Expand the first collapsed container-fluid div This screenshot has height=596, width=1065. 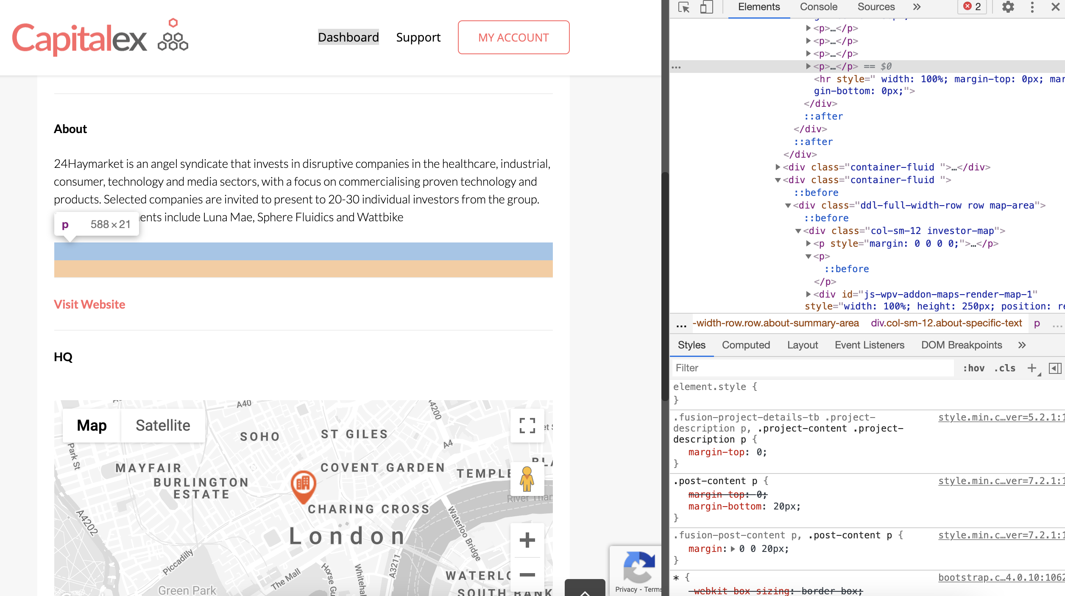[778, 167]
